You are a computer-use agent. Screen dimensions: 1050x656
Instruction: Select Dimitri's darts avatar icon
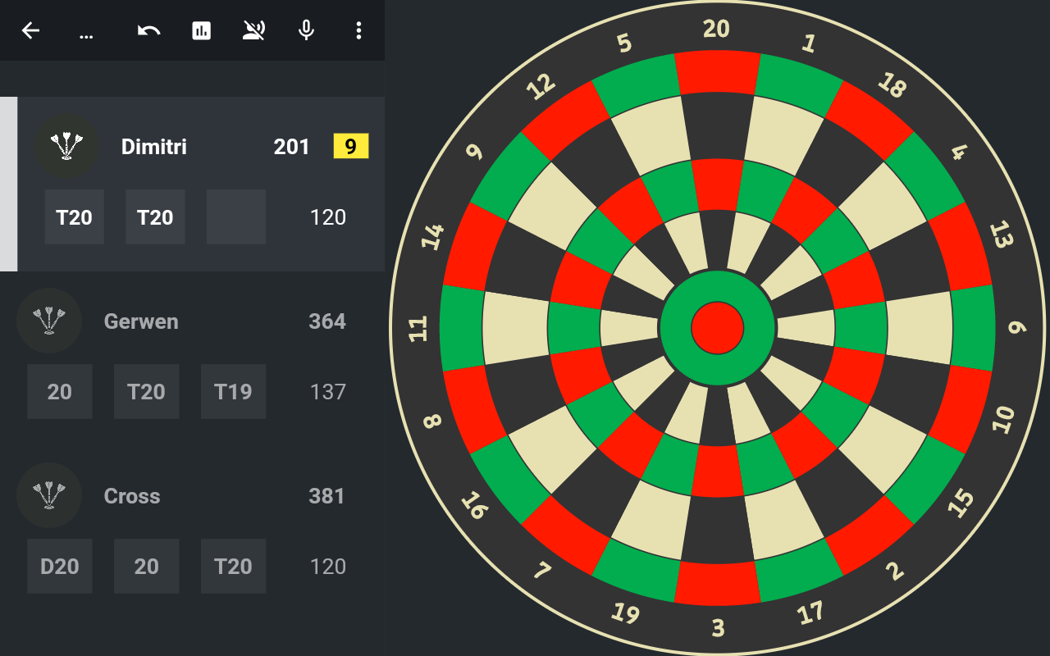[66, 146]
